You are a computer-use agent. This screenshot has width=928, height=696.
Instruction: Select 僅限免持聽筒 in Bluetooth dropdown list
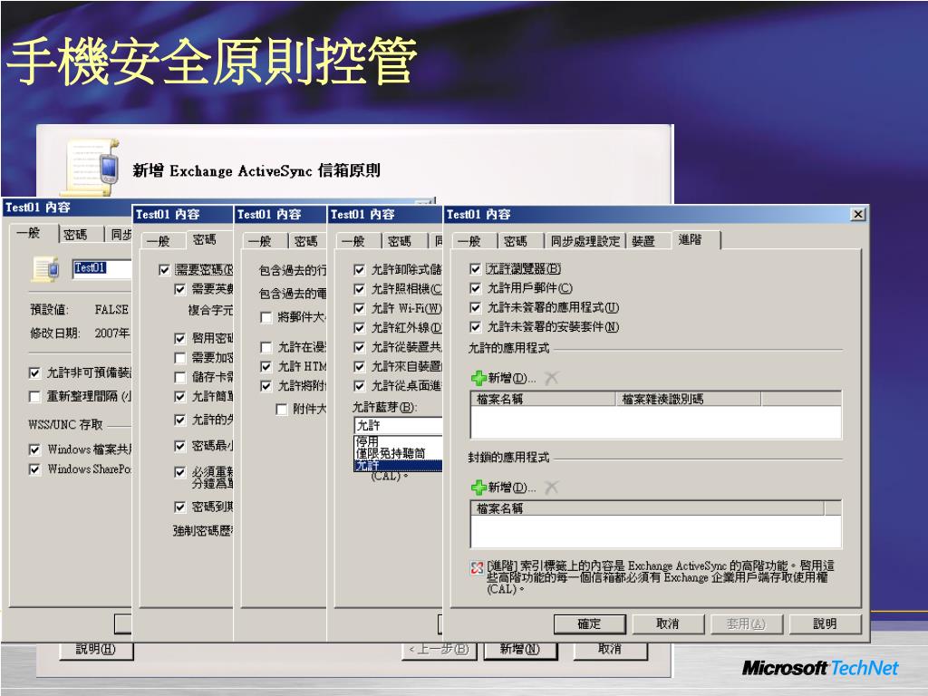(398, 453)
